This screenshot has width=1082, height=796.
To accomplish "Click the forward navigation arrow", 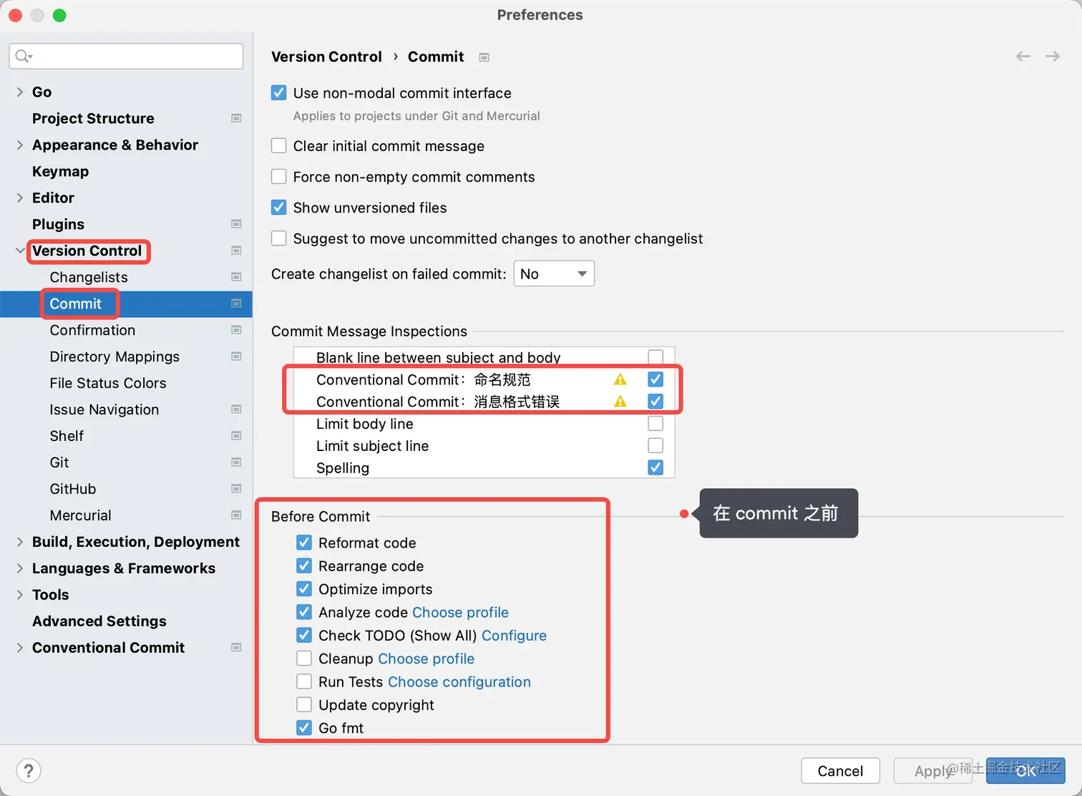I will coord(1052,57).
